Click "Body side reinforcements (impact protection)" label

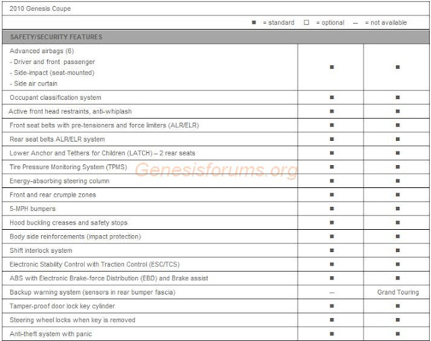coord(75,237)
